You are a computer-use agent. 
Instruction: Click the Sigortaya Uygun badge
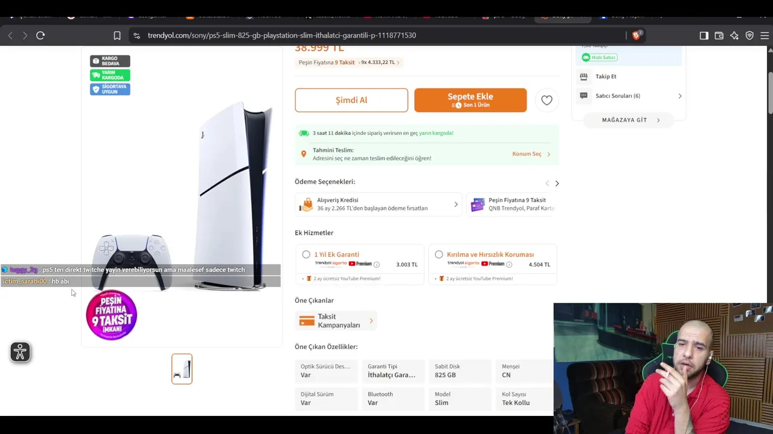(x=110, y=89)
